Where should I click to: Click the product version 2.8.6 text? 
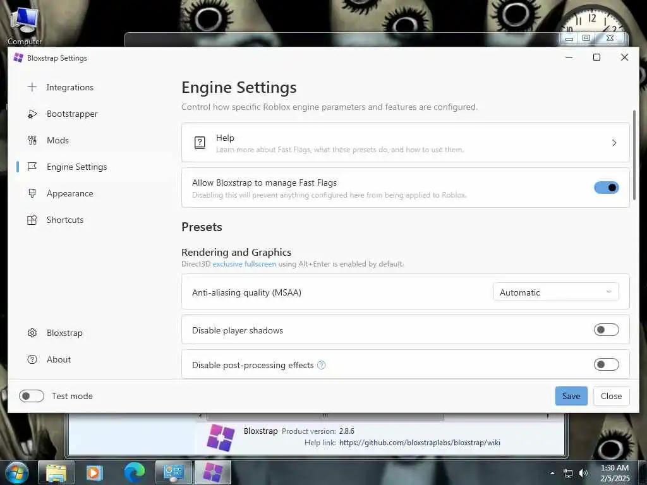[x=347, y=431]
